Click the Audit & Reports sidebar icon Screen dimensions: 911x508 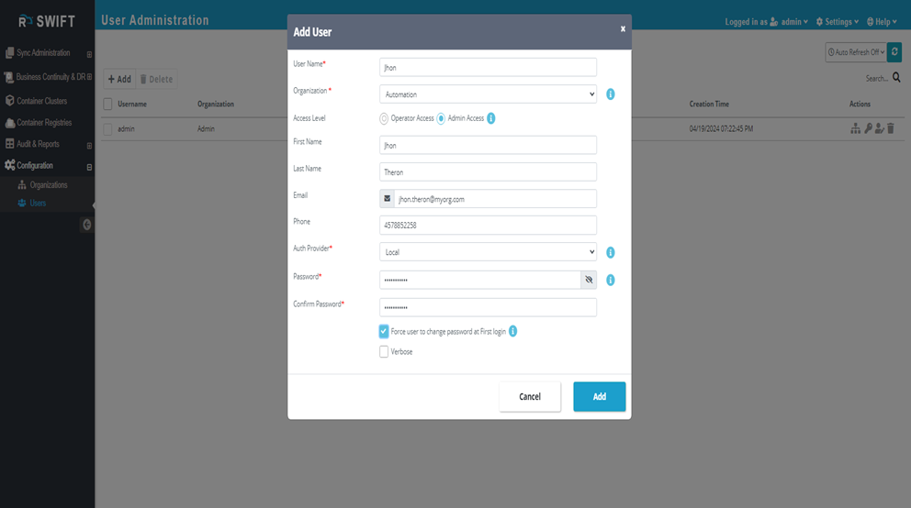point(9,143)
